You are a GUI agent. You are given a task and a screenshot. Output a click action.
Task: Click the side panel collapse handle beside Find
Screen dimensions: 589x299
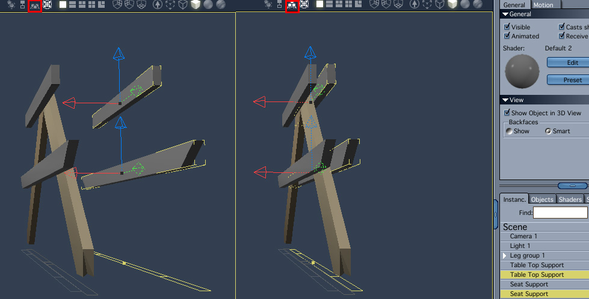click(496, 214)
